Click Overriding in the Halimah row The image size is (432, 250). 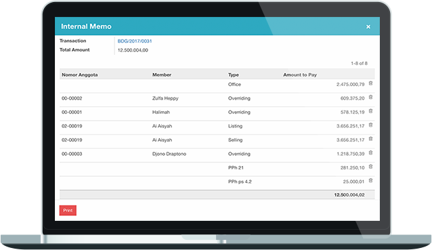239,112
